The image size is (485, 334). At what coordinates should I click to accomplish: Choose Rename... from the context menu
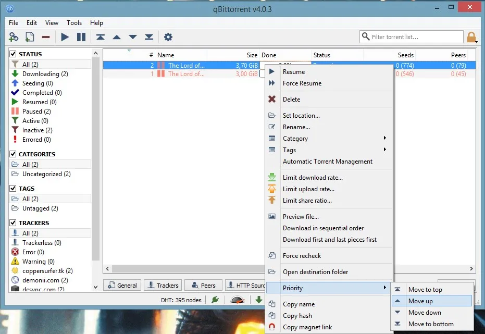[329, 127]
